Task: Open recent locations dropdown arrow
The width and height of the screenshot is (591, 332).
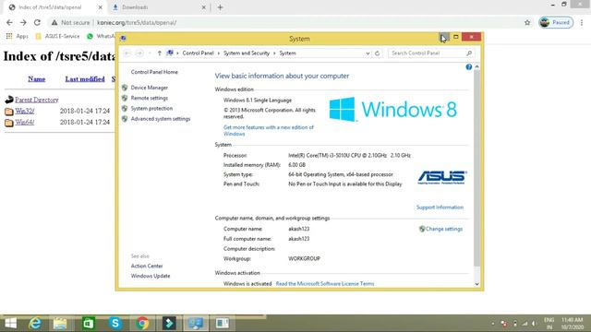Action: click(x=150, y=53)
